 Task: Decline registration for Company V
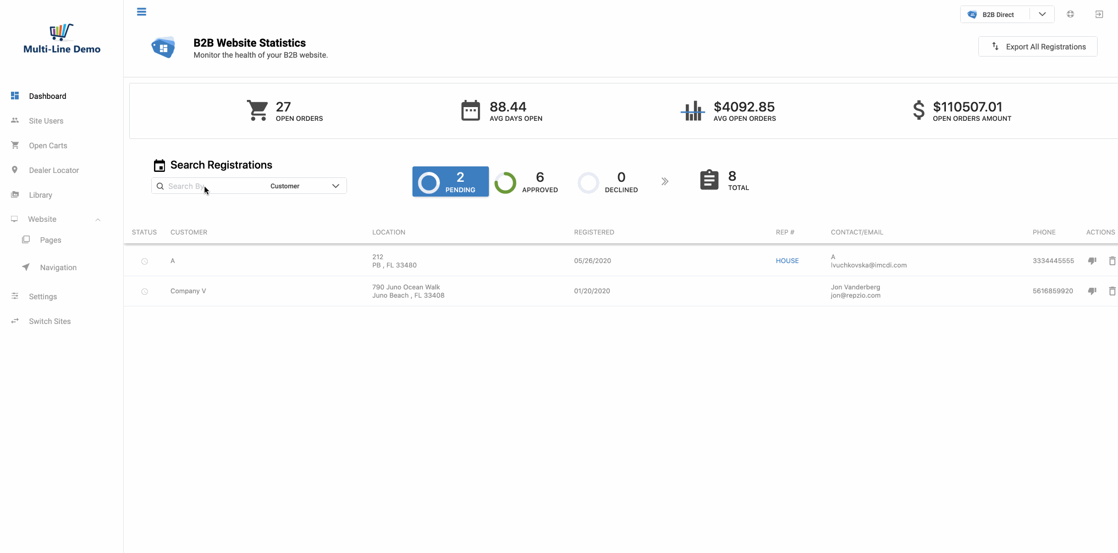1092,291
